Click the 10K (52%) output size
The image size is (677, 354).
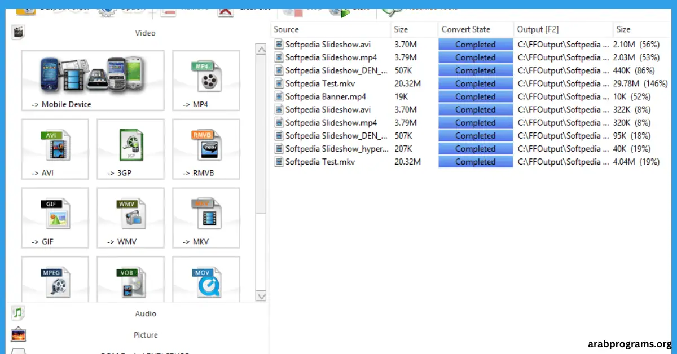pyautogui.click(x=631, y=96)
